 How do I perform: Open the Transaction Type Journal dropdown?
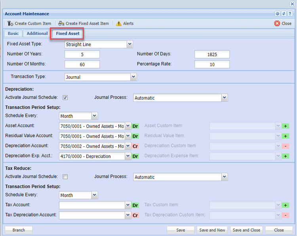(x=133, y=77)
